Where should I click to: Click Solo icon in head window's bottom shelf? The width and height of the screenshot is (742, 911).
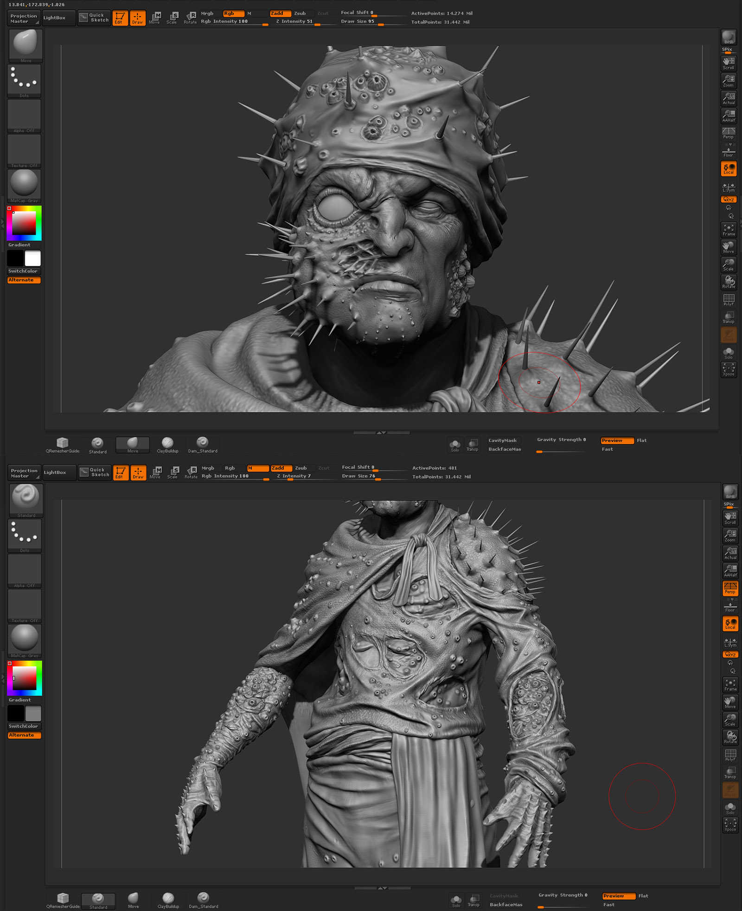click(455, 445)
